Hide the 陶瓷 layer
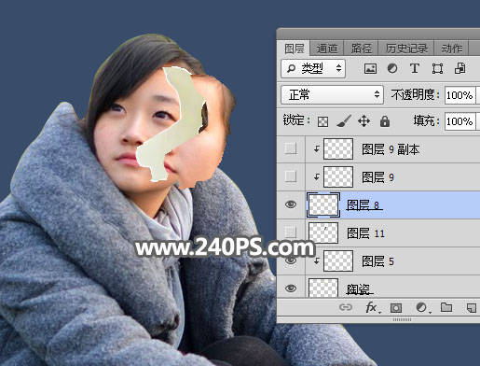The height and width of the screenshot is (366, 480). (x=291, y=289)
